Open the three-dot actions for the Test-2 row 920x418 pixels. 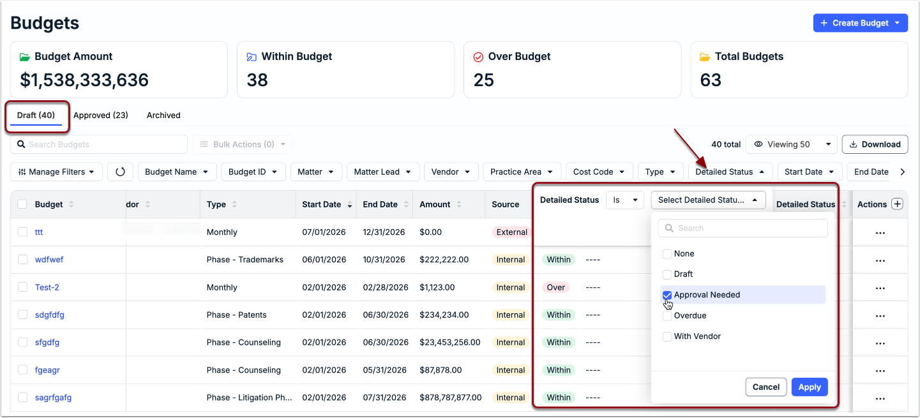point(880,288)
